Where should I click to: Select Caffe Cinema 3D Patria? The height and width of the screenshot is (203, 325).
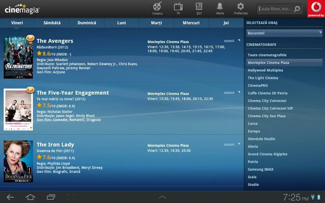(268, 93)
